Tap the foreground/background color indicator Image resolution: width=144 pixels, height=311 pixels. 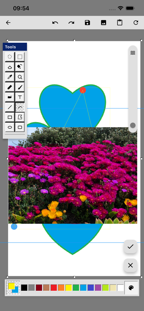[13, 288]
